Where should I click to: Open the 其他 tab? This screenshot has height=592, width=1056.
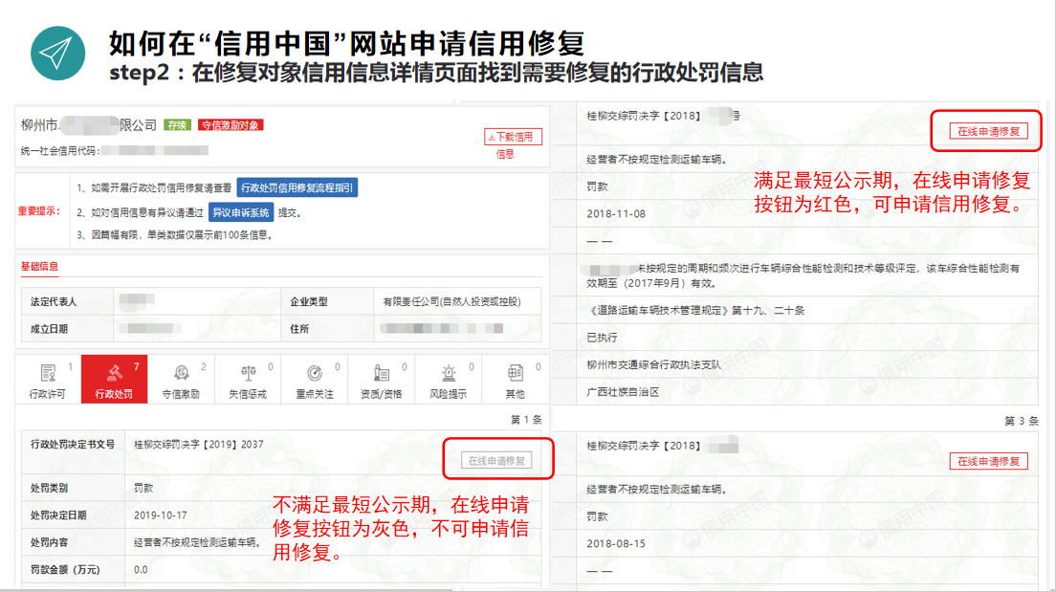(516, 380)
